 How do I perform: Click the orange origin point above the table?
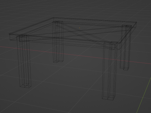80,28
